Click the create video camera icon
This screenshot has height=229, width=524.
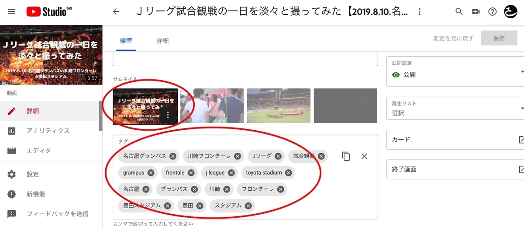point(476,12)
